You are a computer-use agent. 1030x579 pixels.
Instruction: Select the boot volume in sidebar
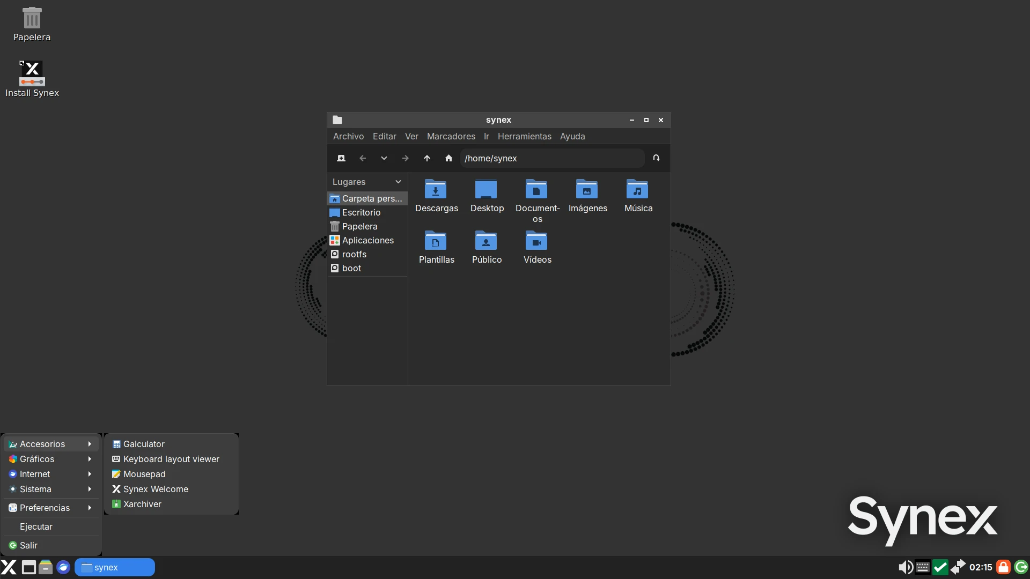pos(367,268)
